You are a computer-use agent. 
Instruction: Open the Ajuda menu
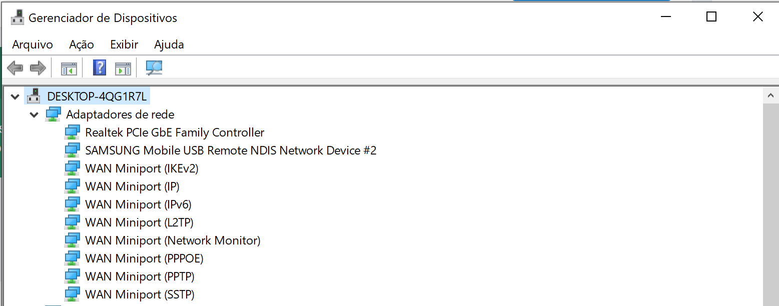169,44
